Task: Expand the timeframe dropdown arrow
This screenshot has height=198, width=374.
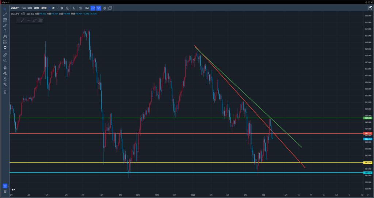Action: point(57,8)
